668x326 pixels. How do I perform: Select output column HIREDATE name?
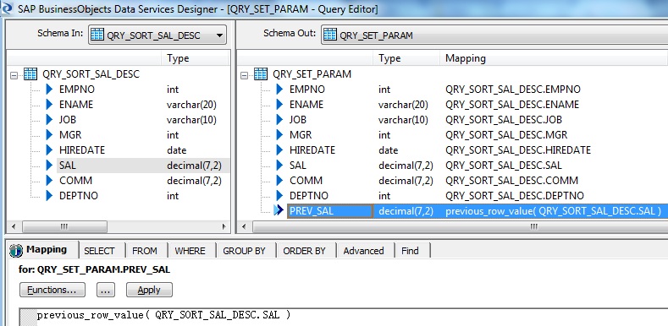point(312,150)
